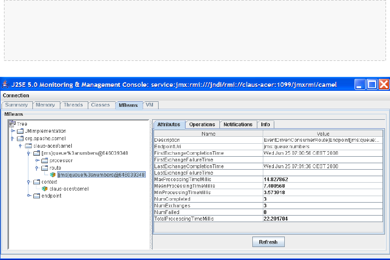
Task: Switch to the VM tab
Action: point(150,105)
